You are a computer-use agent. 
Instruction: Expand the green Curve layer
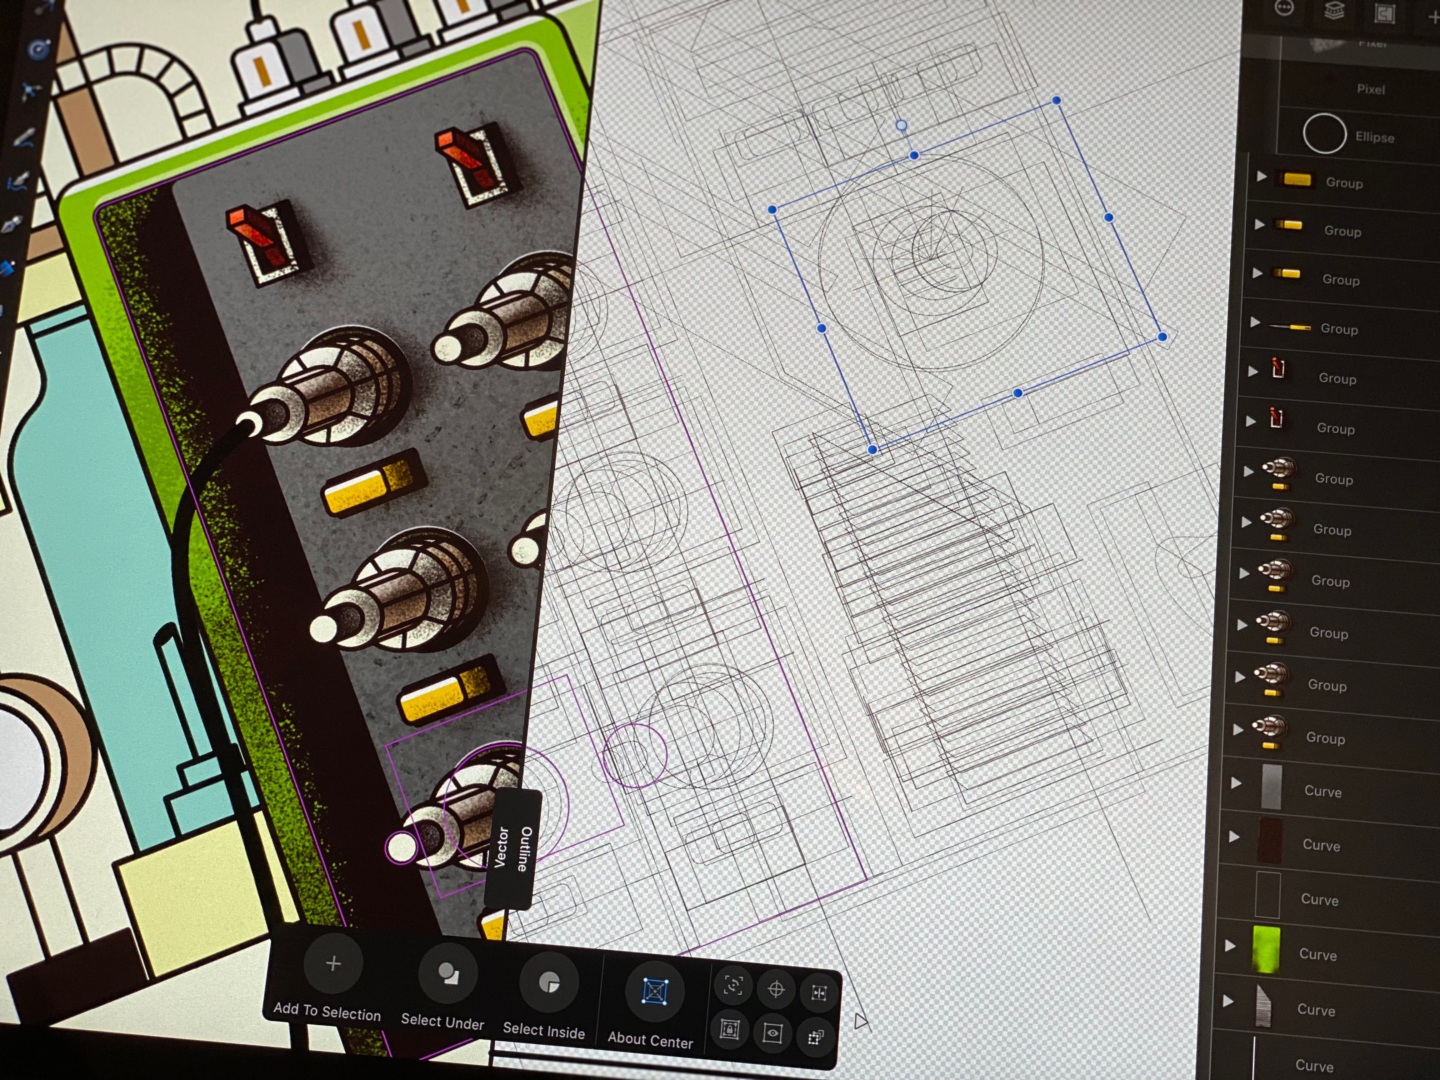1230,945
